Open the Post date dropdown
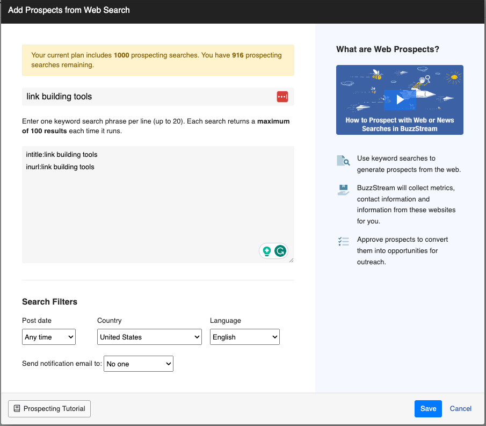 point(48,337)
